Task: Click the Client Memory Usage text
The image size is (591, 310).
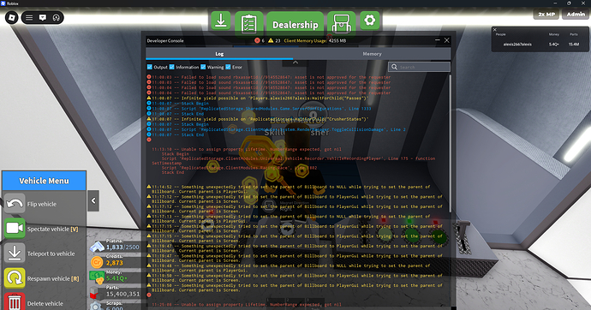Action: 315,41
